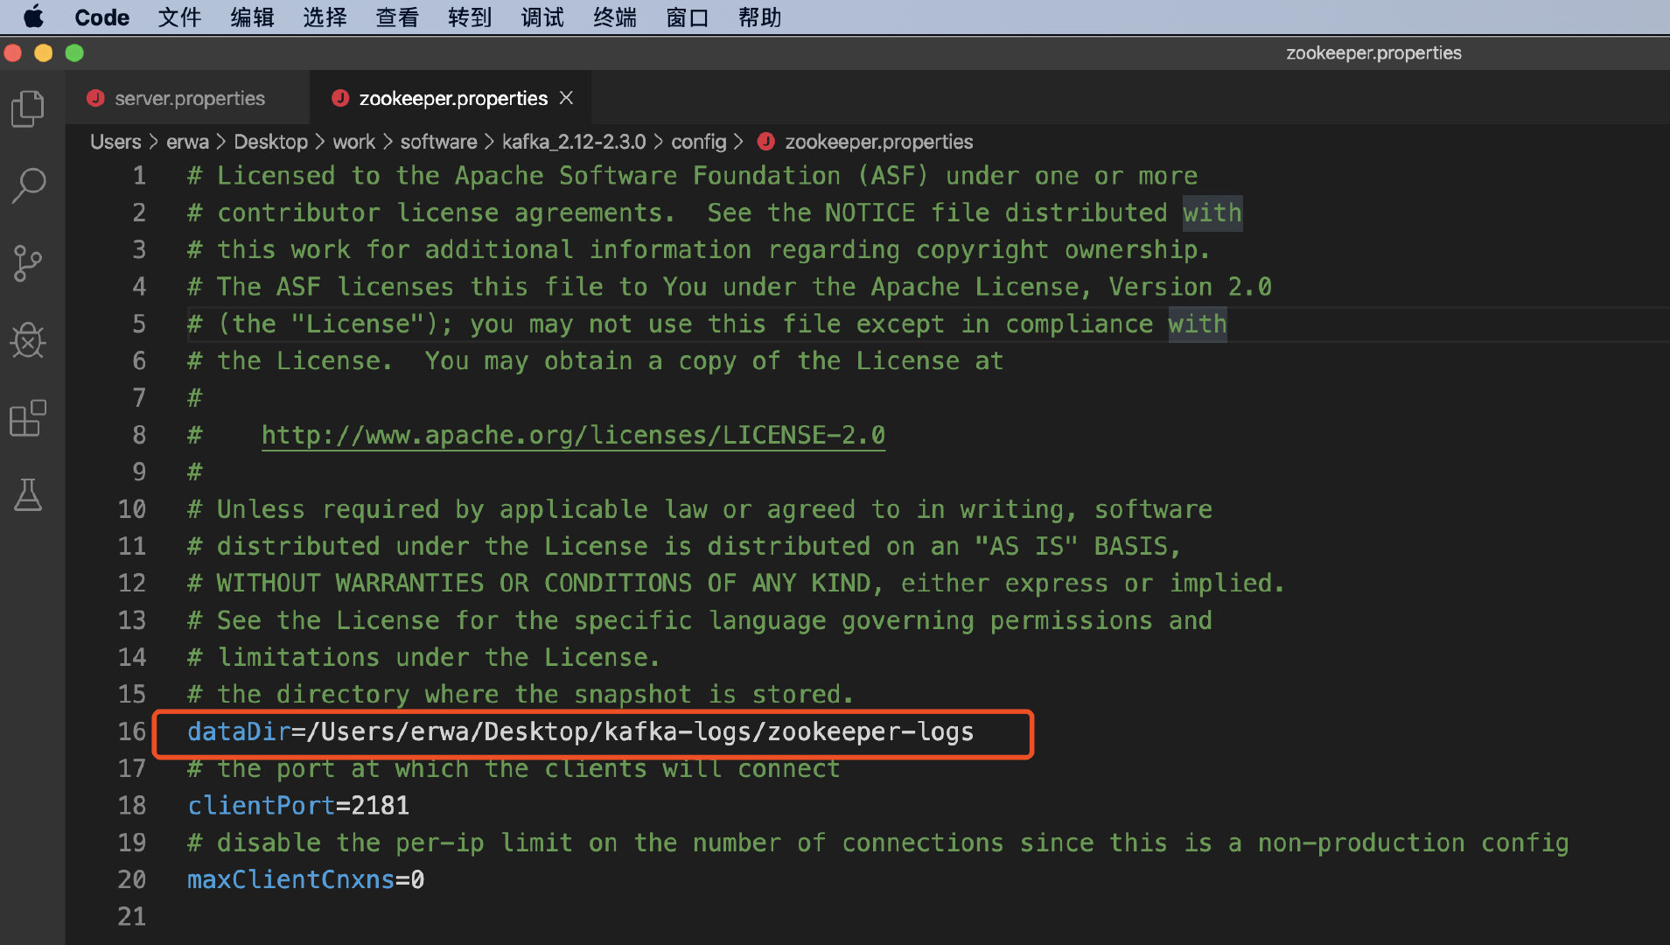The height and width of the screenshot is (945, 1670).
Task: Open the 查看 menu
Action: point(397,17)
